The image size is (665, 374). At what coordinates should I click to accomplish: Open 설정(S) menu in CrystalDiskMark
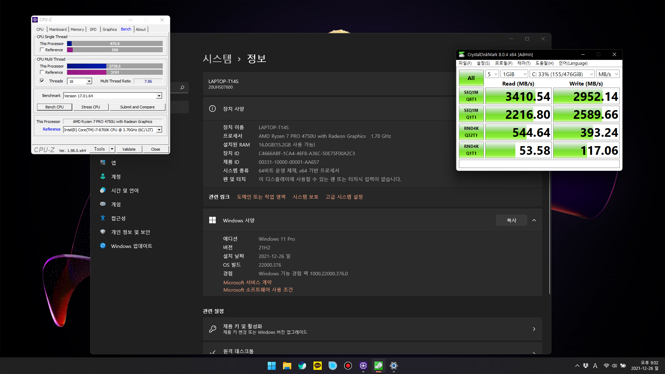click(483, 63)
